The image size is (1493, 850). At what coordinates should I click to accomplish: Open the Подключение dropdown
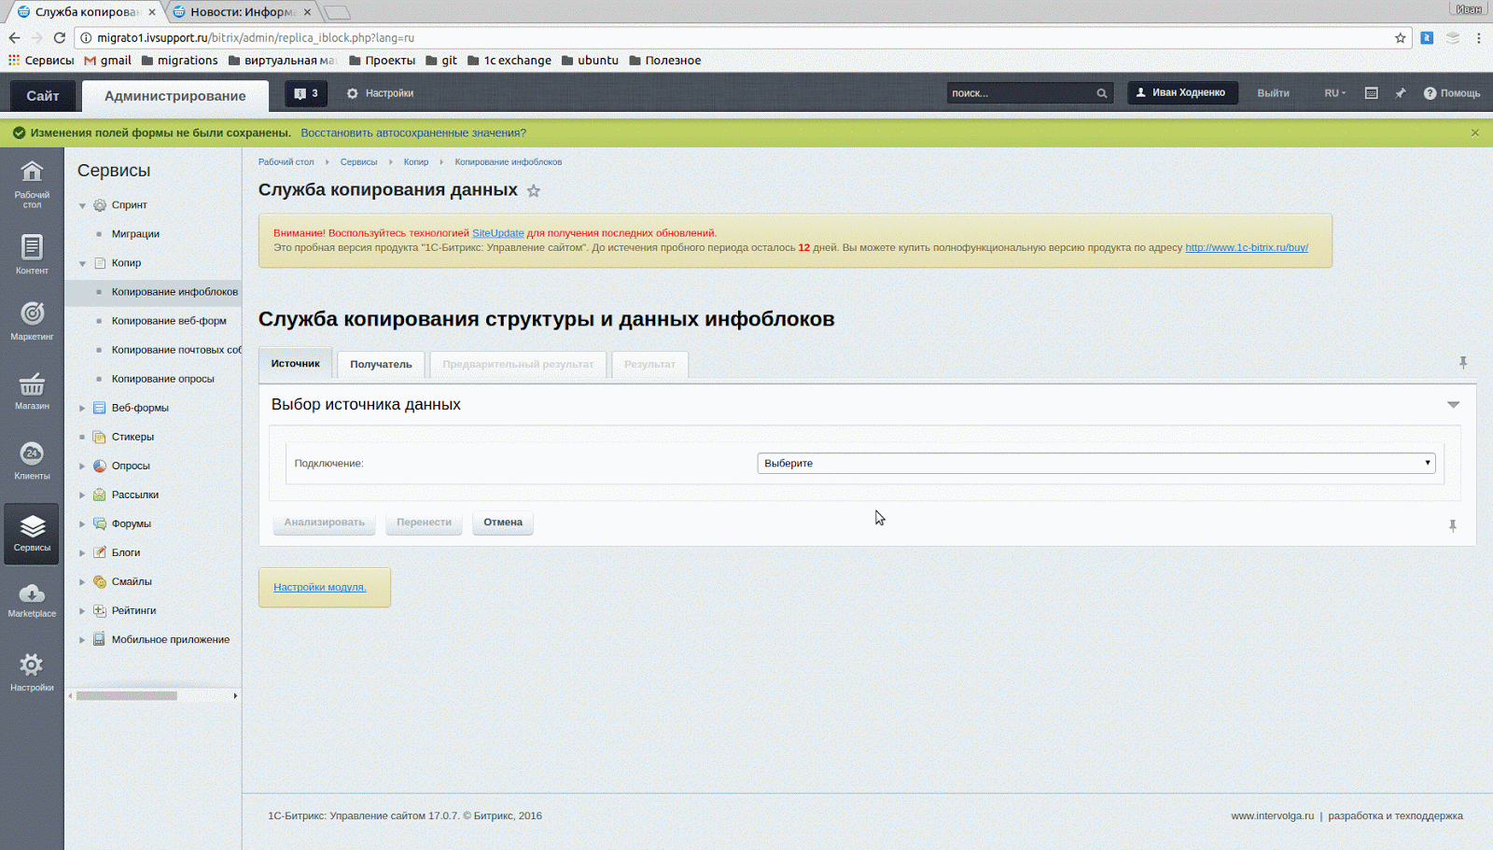click(x=1095, y=464)
